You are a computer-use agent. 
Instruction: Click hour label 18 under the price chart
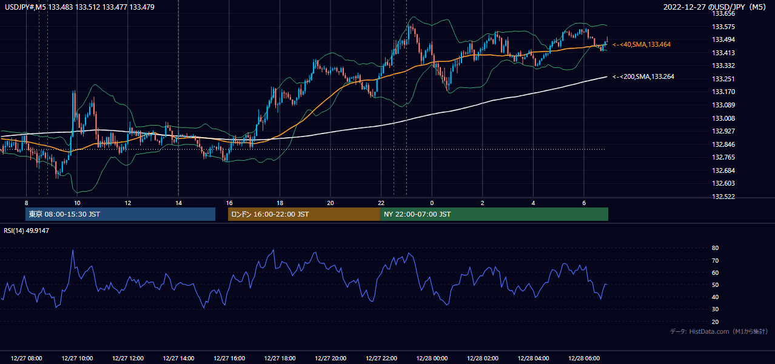pos(280,203)
